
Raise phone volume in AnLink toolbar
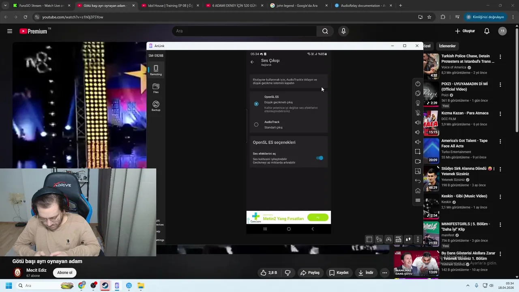pos(418,122)
